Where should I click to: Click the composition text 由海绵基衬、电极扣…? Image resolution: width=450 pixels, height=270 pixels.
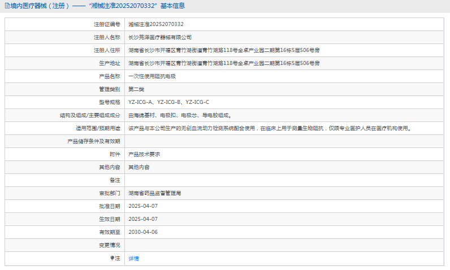click(x=180, y=115)
